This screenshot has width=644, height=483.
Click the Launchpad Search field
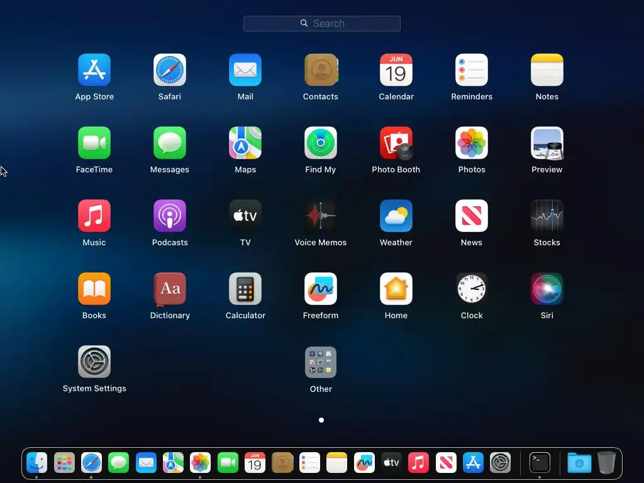322,23
